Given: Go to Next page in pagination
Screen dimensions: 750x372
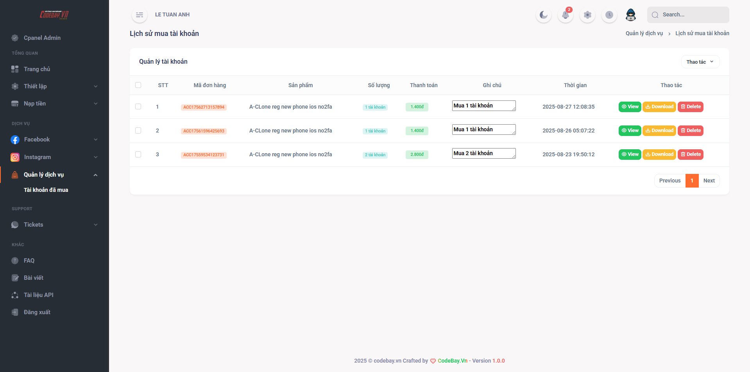Looking at the screenshot, I should (x=709, y=181).
